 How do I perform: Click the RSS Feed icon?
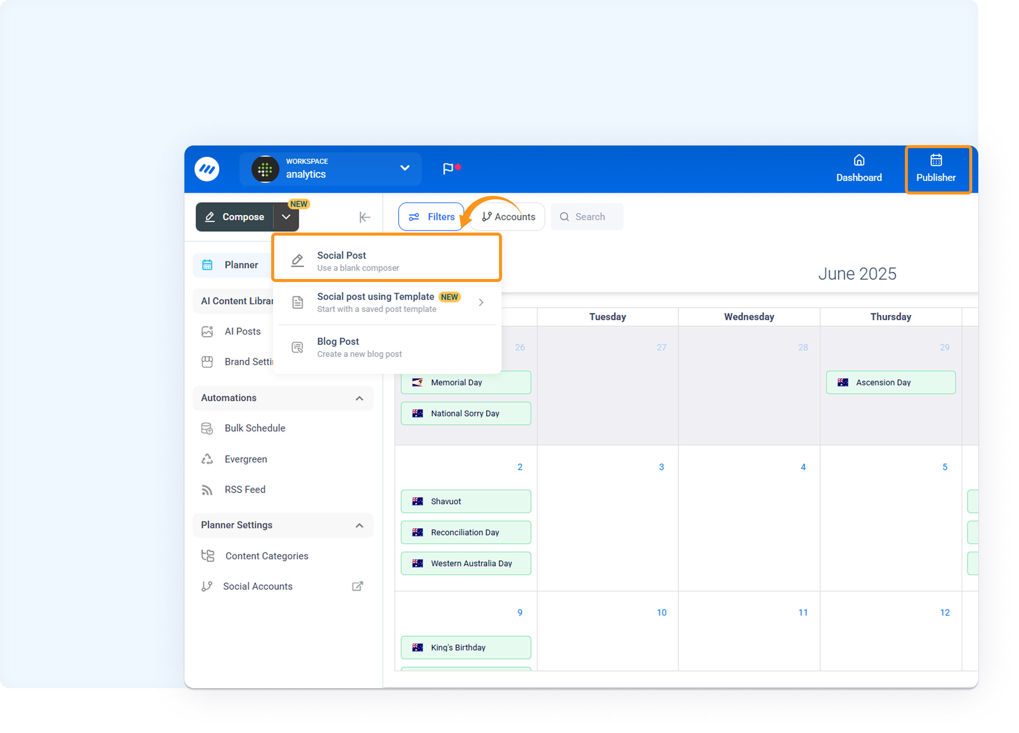point(207,490)
